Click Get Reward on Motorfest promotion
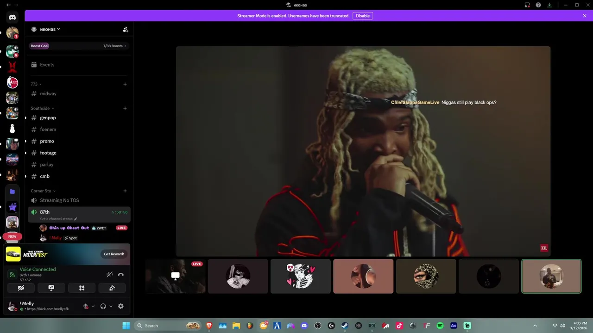The image size is (593, 333). click(x=114, y=254)
